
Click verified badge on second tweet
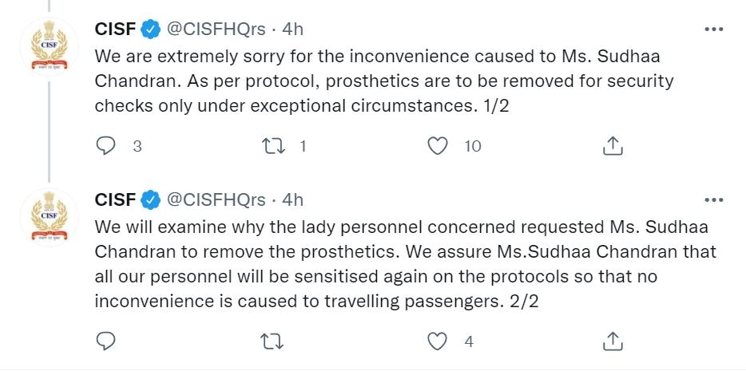[x=150, y=199]
